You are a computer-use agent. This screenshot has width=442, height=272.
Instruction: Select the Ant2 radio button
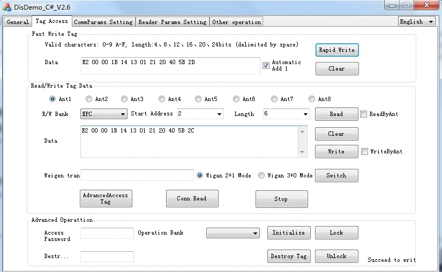(89, 99)
